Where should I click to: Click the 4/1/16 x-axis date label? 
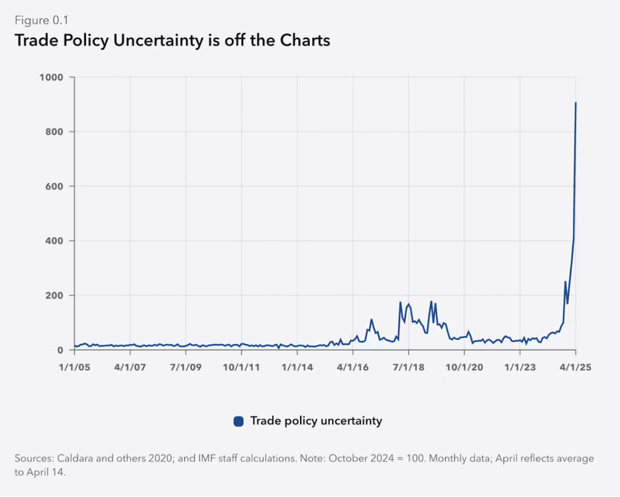[353, 366]
